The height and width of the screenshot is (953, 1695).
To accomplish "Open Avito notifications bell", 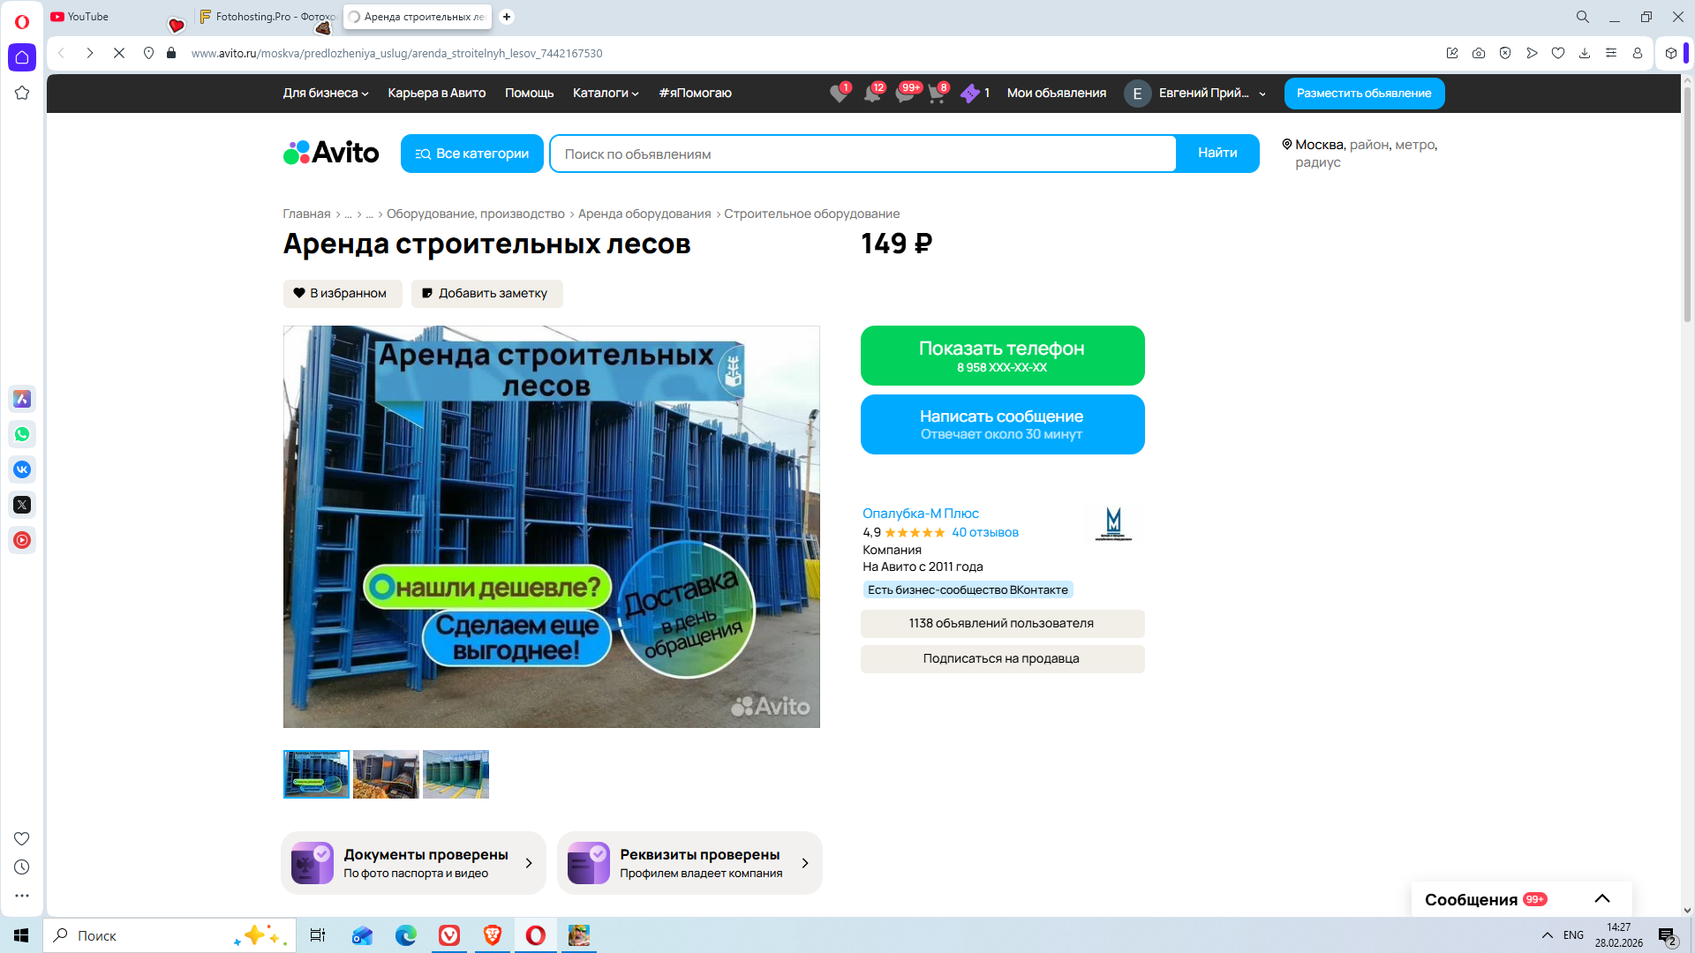I will (x=872, y=94).
